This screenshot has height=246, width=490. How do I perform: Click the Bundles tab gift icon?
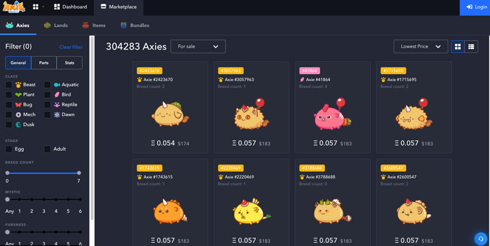pos(124,25)
